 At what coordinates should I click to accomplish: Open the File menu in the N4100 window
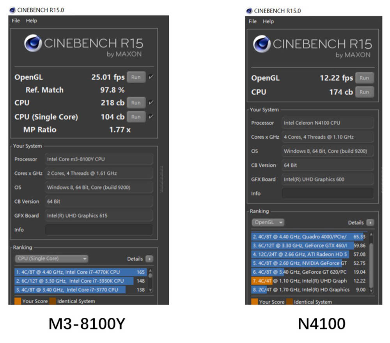252,21
